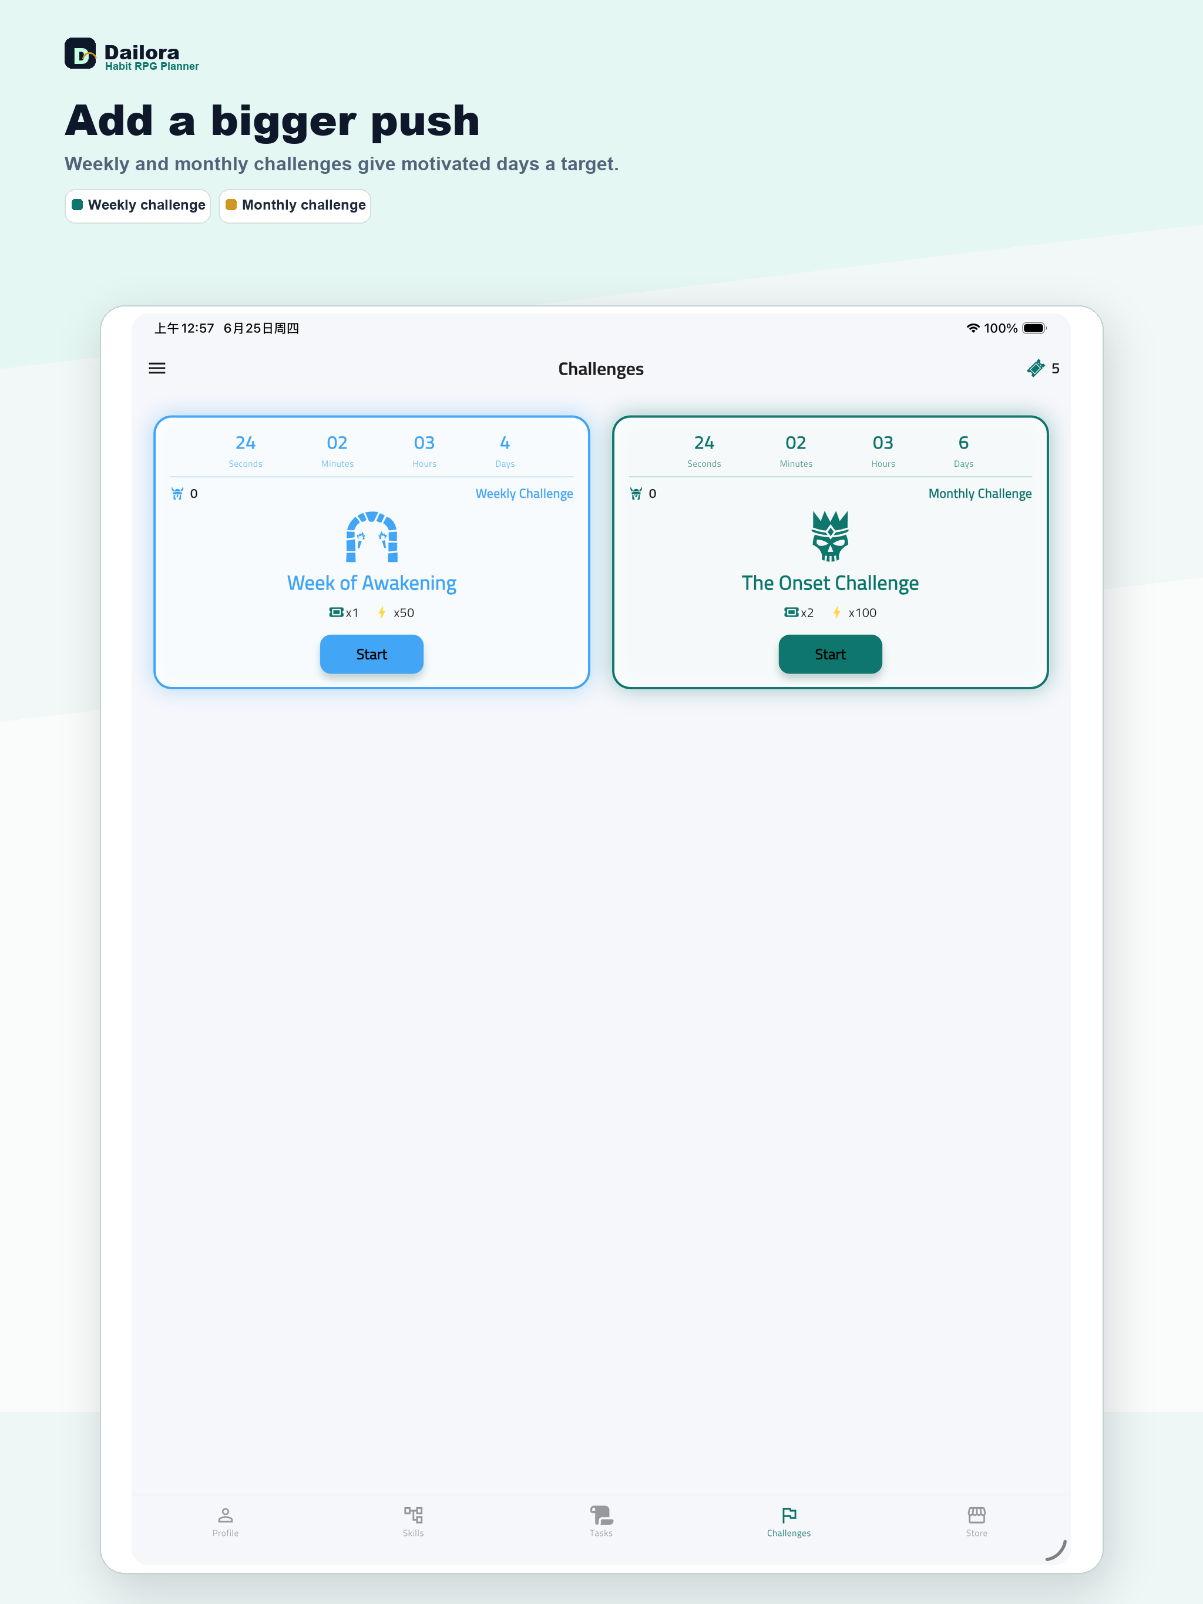The width and height of the screenshot is (1203, 1604).
Task: Click the Monthly Challenge label
Action: [x=980, y=494]
